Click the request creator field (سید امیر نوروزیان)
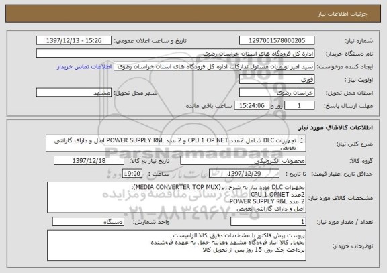 tap(214, 66)
